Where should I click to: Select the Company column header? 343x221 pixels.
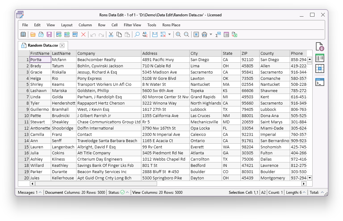(x=109, y=53)
